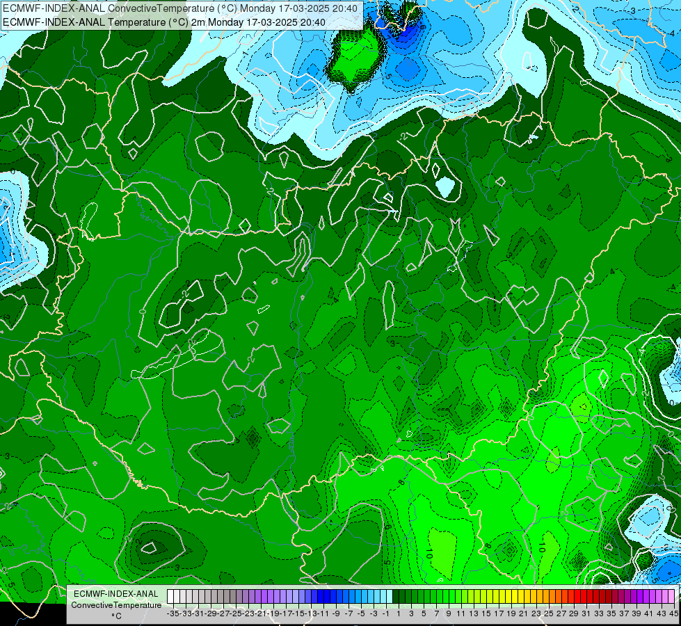
Task: Click the legend value -11
Action: [323, 613]
